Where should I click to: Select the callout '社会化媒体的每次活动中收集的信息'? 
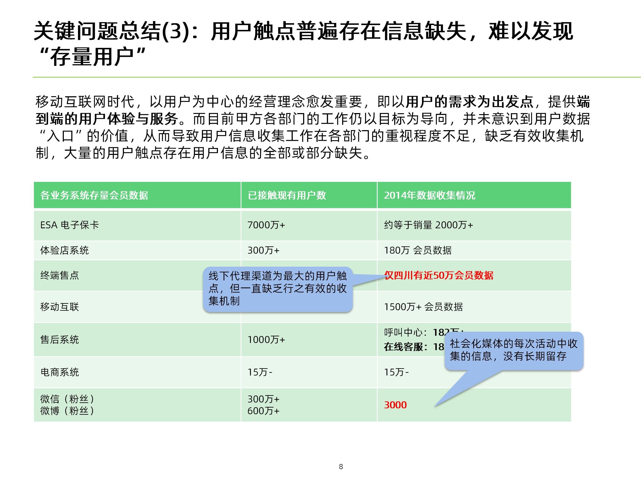click(514, 350)
